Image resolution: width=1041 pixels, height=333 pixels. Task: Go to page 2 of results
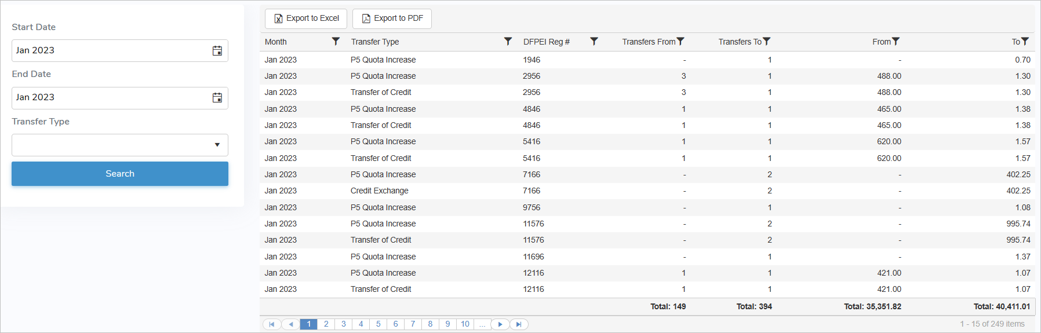(x=326, y=324)
